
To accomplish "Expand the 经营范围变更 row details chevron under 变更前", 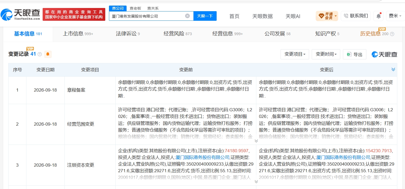I will tap(256, 141).
